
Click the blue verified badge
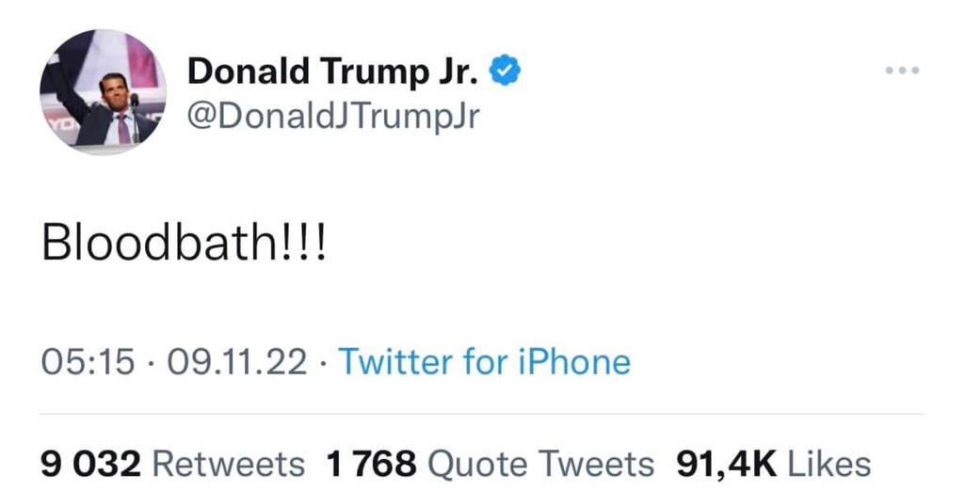[x=507, y=70]
